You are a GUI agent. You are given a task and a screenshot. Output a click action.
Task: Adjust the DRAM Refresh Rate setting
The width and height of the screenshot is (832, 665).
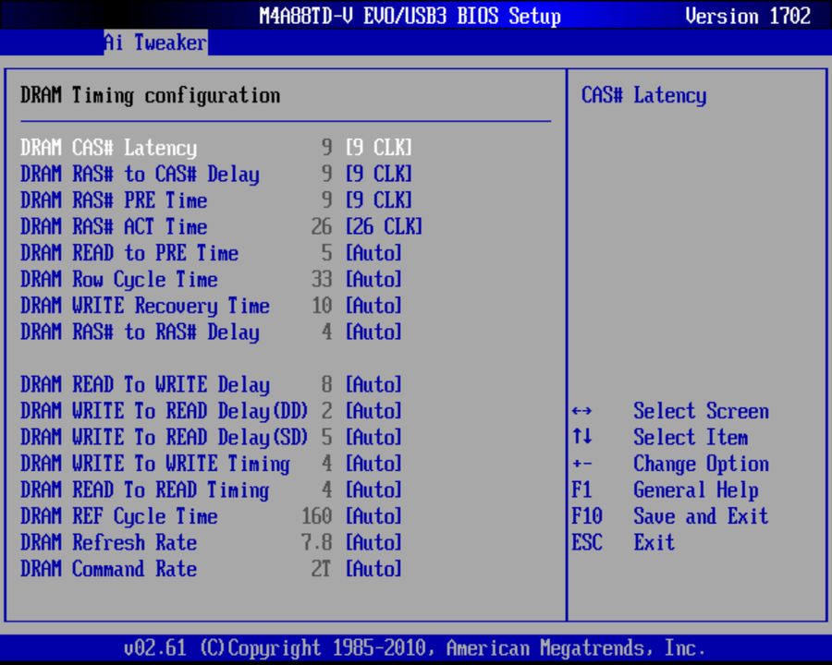109,543
